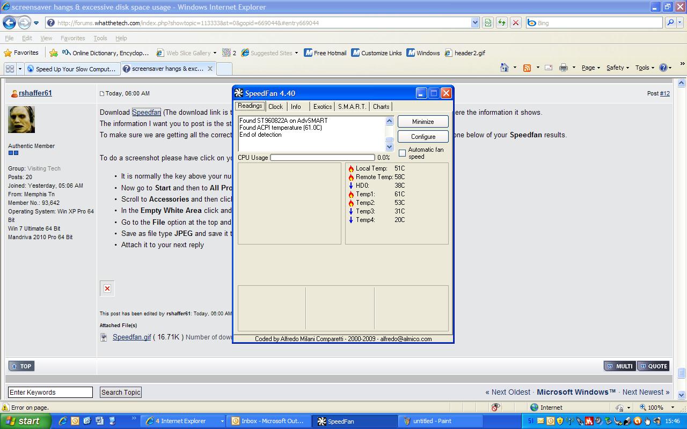Viewport: 687px width, 429px height.
Task: Open the Speedfan.gif attachment link
Action: coord(132,337)
